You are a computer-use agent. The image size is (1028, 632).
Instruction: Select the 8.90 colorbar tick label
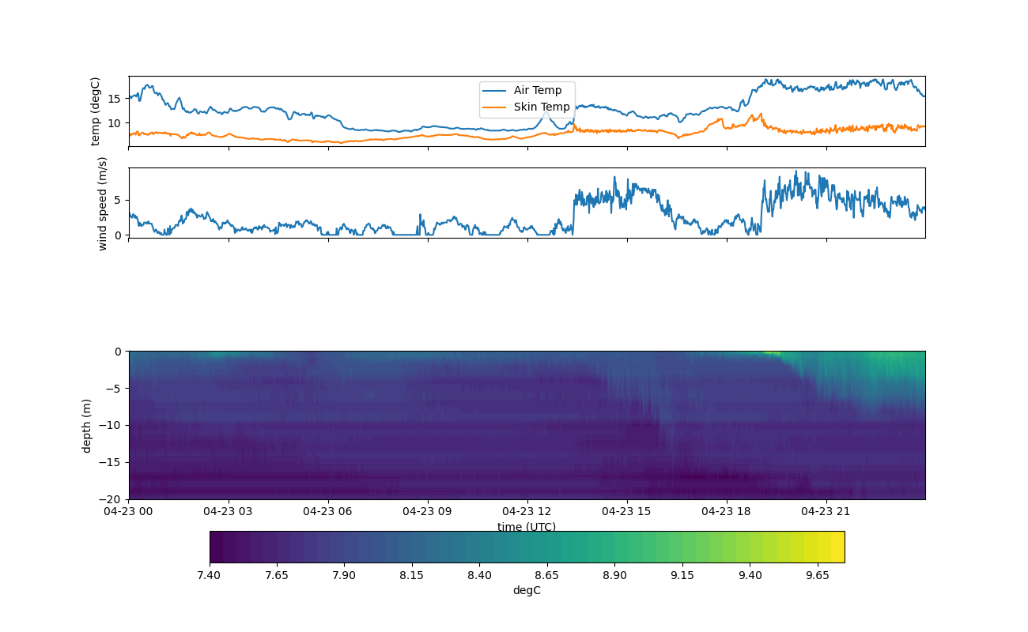(x=614, y=575)
